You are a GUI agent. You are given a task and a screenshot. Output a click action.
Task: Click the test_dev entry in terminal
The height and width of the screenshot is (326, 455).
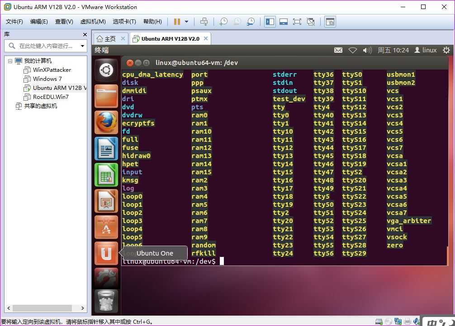(x=289, y=99)
